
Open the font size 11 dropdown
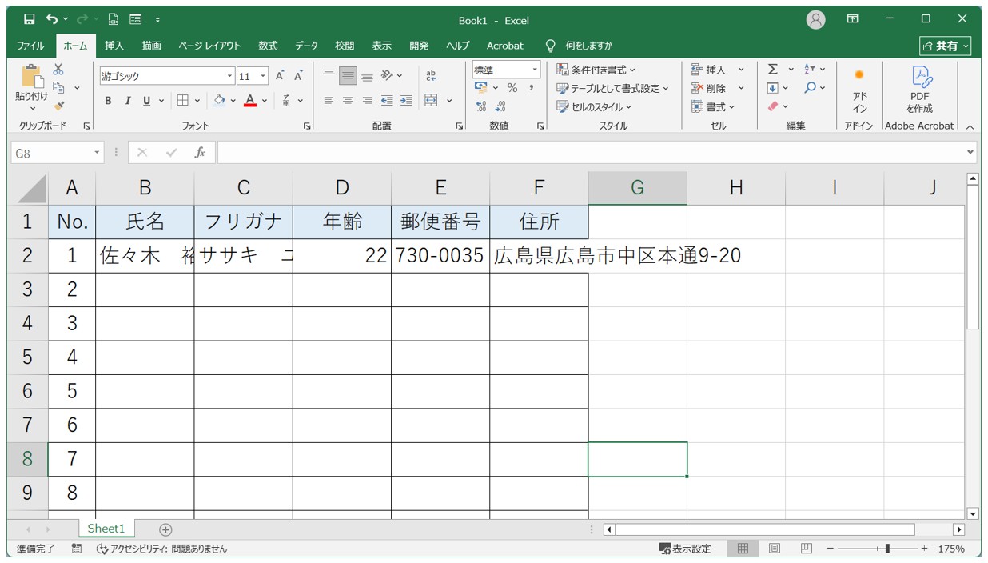pos(264,77)
